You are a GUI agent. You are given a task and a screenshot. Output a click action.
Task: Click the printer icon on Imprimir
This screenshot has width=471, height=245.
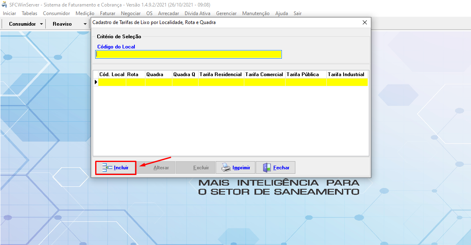tap(226, 168)
